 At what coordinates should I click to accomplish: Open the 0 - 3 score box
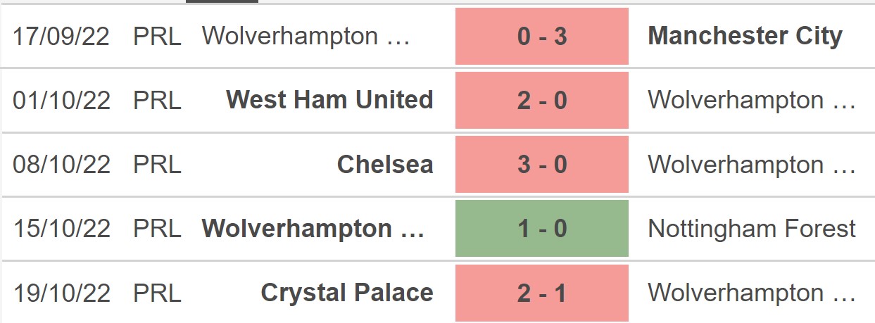point(542,37)
